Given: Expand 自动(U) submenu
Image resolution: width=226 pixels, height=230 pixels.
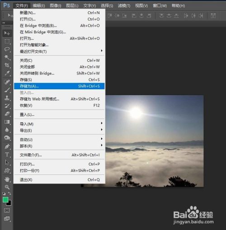Looking at the screenshot, I should point(102,139).
